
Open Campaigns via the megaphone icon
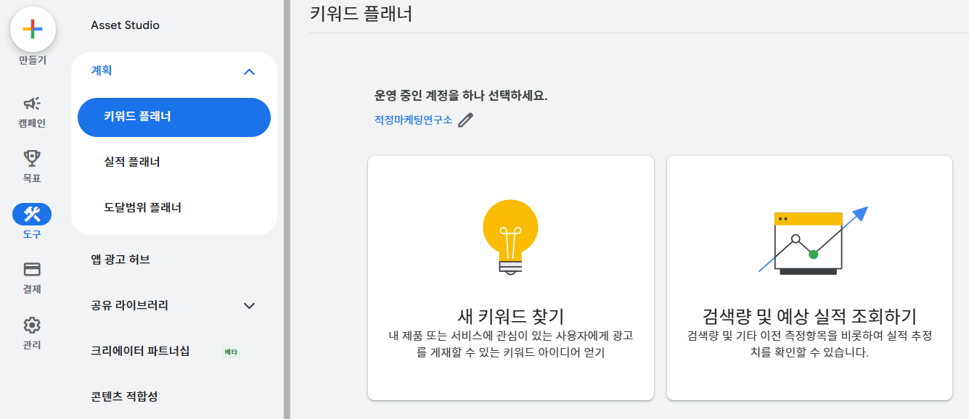coord(32,104)
